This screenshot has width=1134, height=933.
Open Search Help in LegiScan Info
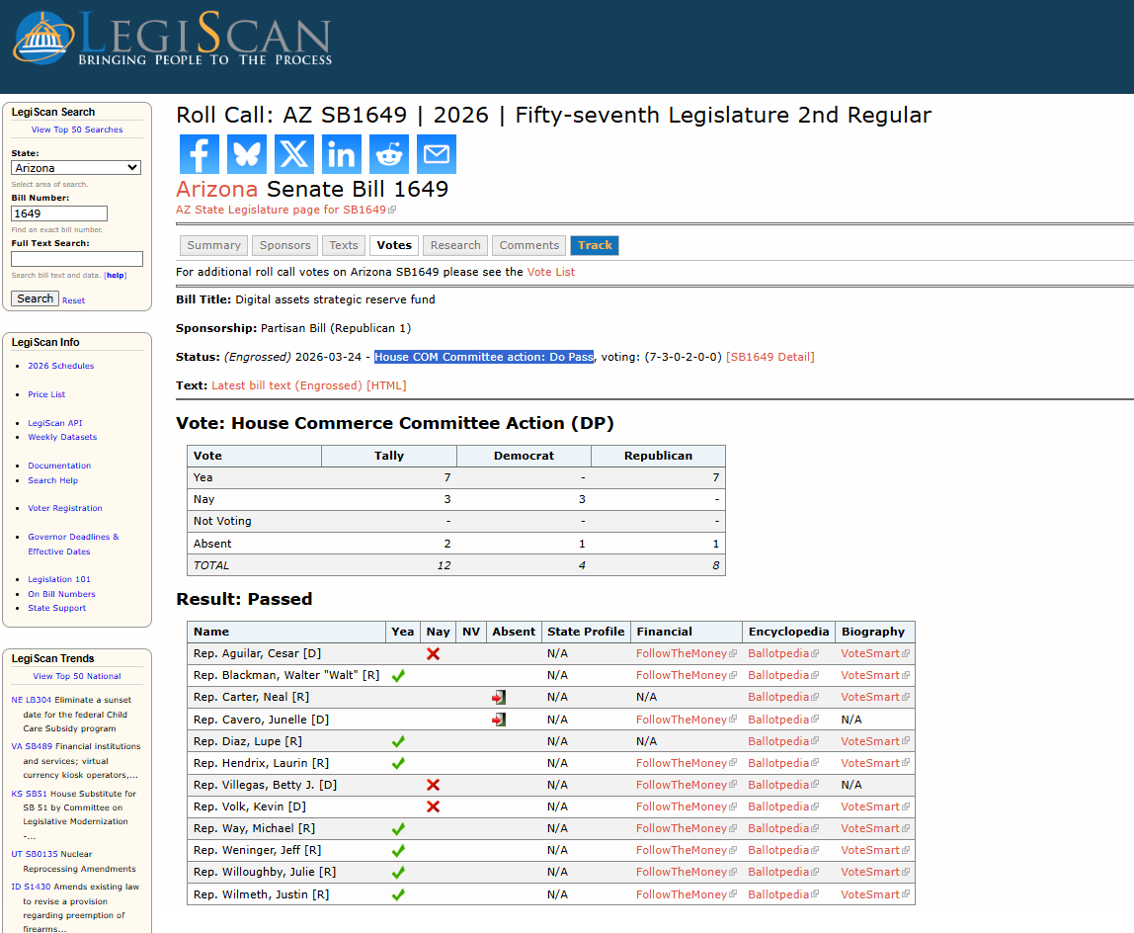coord(52,480)
